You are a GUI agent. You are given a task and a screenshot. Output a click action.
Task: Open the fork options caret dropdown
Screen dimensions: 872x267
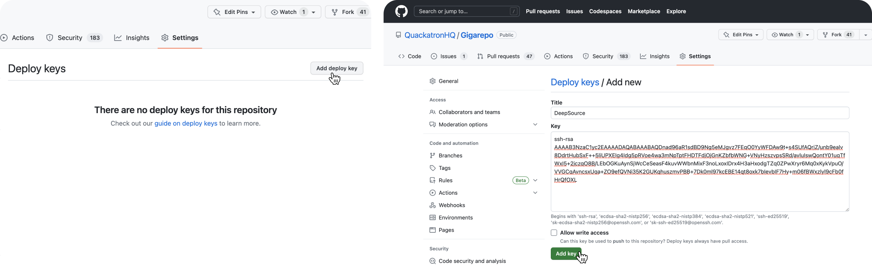click(x=866, y=35)
